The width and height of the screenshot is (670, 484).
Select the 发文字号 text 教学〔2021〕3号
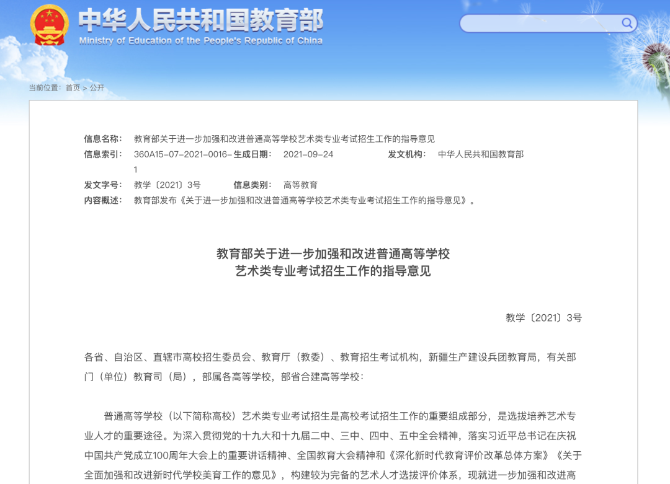169,184
